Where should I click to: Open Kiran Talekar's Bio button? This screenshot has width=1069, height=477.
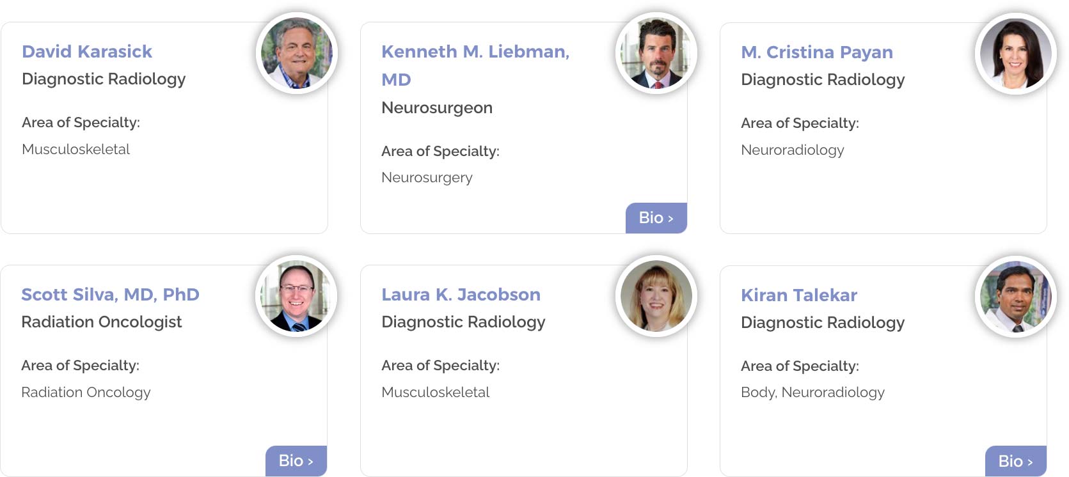click(1016, 461)
